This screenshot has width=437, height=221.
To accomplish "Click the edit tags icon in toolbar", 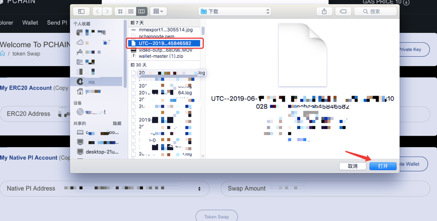I will (343, 12).
